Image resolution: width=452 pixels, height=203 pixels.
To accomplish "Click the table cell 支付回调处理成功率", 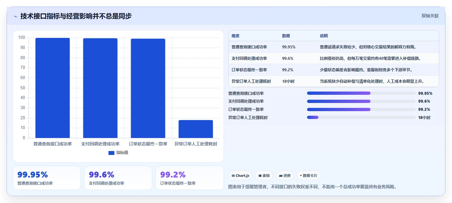I will tap(249, 59).
